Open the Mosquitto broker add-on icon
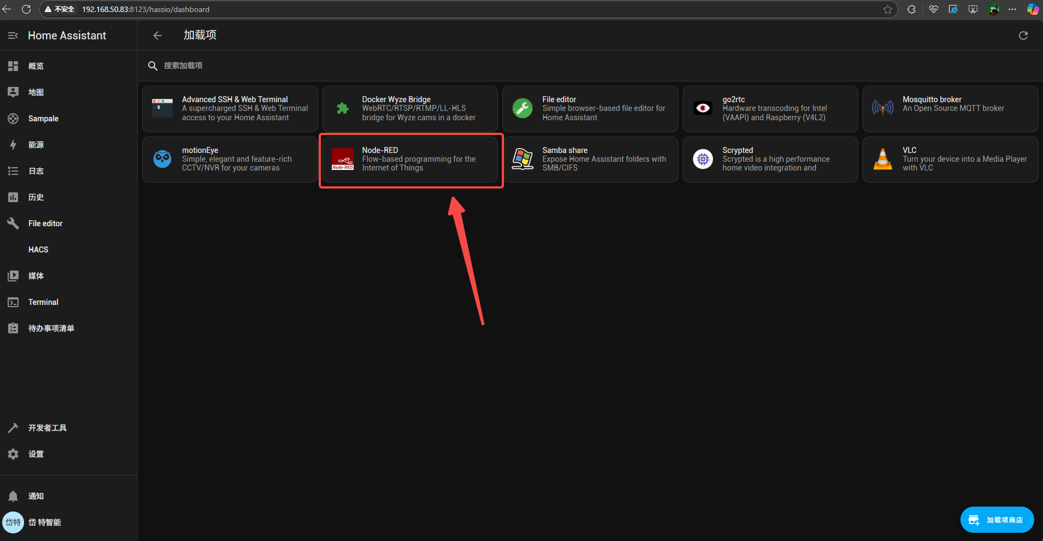 click(x=882, y=108)
